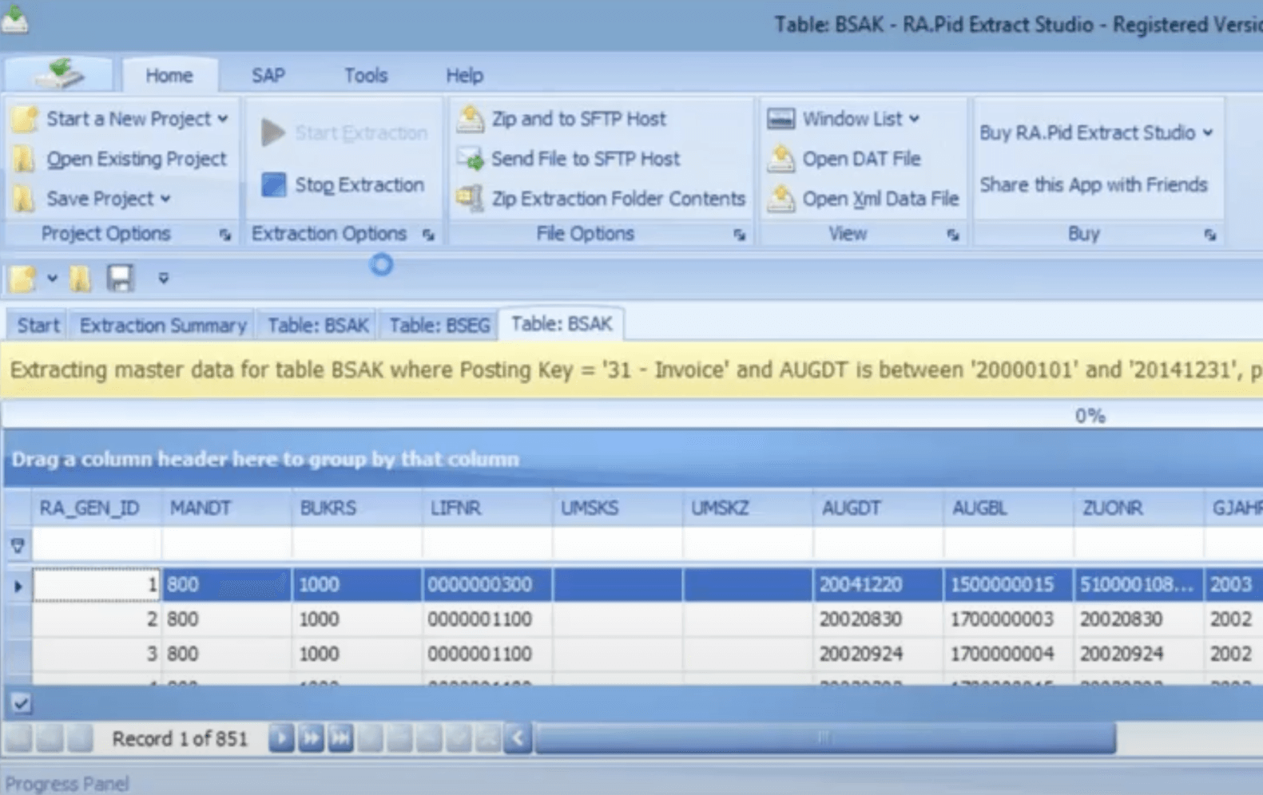1263x795 pixels.
Task: Click Zip Extraction Folder Contents label
Action: click(x=618, y=198)
